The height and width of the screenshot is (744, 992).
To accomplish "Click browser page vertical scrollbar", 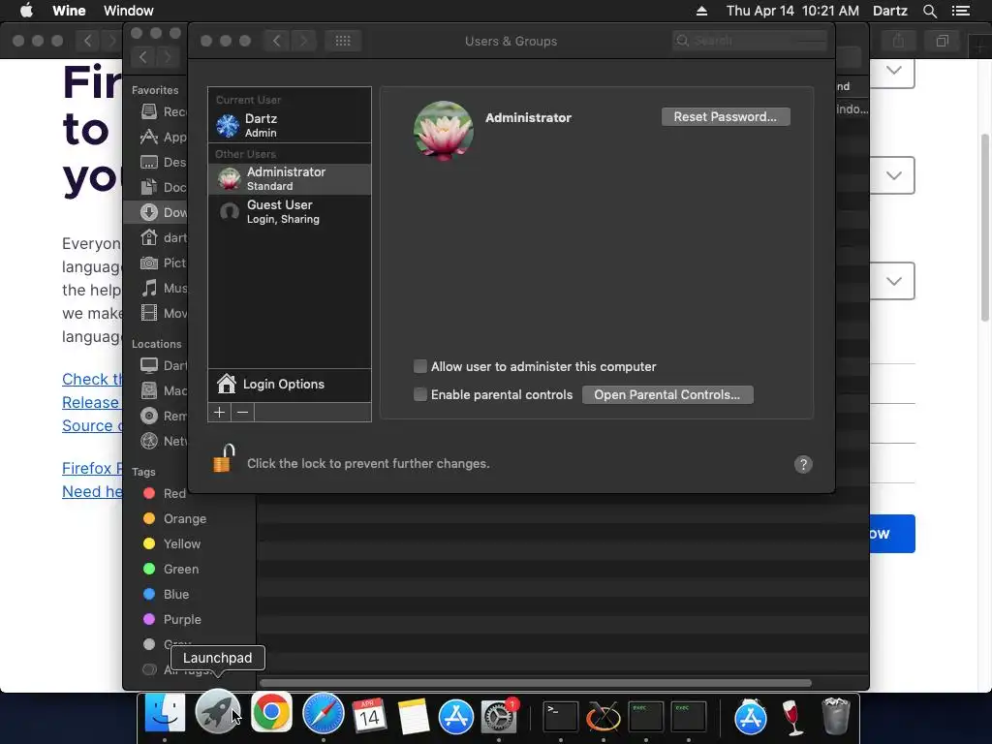I will pos(985,228).
